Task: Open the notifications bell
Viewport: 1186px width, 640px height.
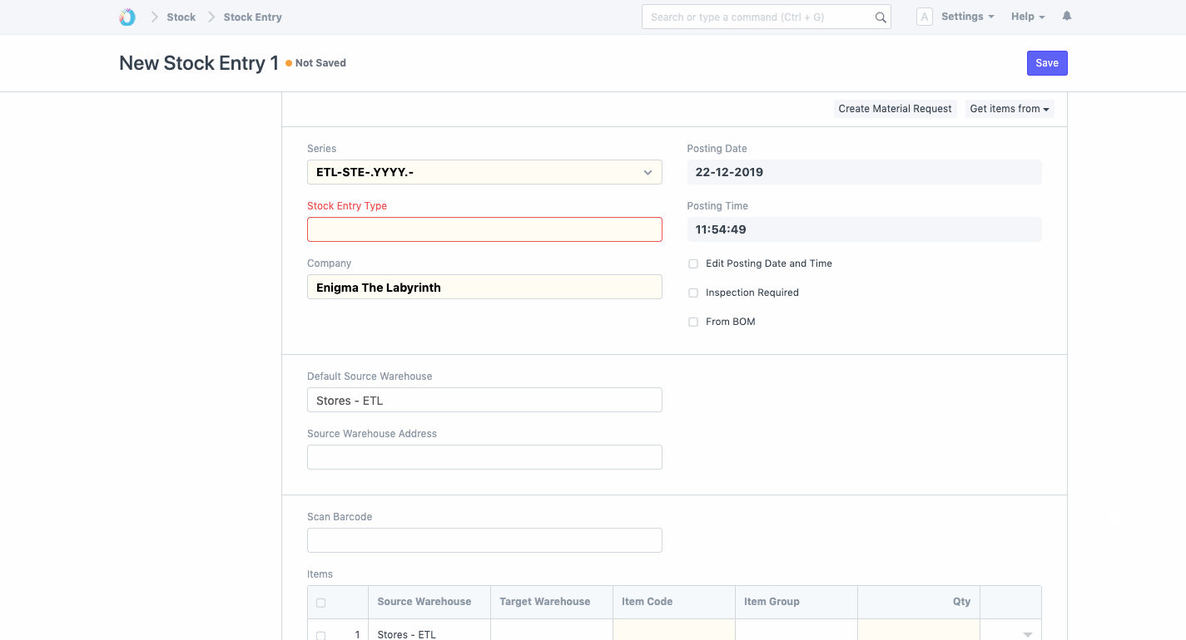Action: click(1067, 17)
